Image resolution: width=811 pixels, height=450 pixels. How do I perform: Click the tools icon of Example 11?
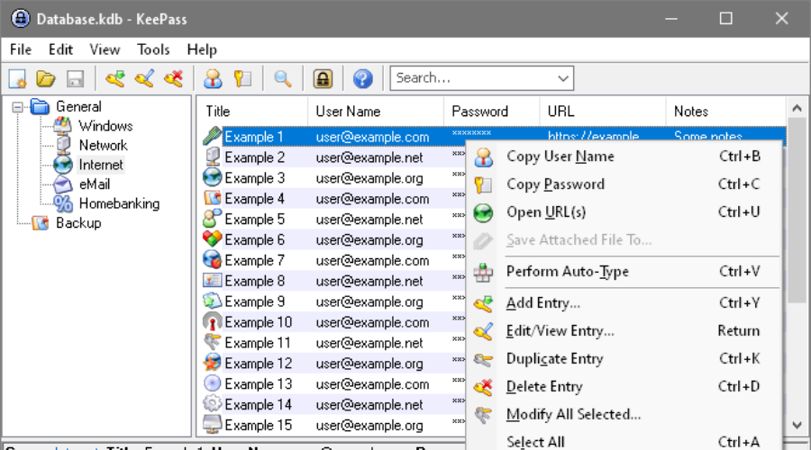[212, 342]
